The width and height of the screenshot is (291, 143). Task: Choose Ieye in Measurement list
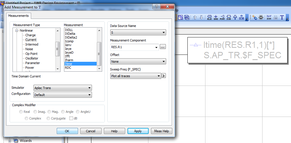point(81,49)
